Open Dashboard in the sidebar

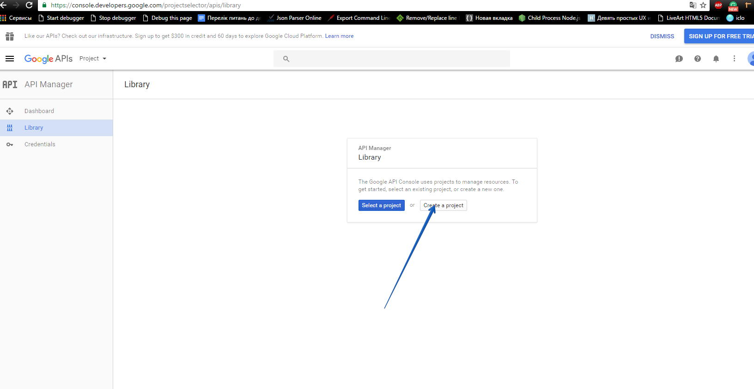point(39,111)
